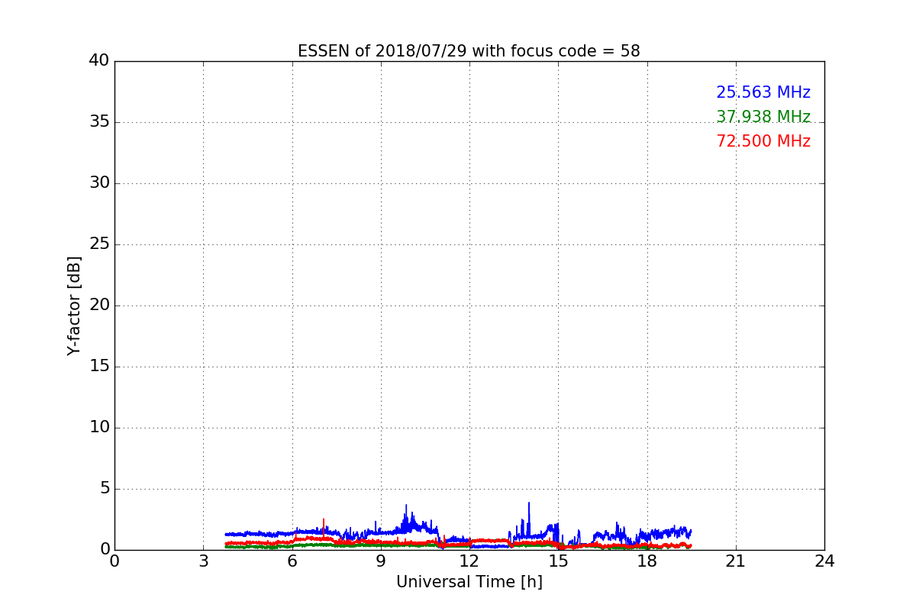This screenshot has height=611, width=916.
Task: Click x-axis tick label 6
Action: (292, 561)
